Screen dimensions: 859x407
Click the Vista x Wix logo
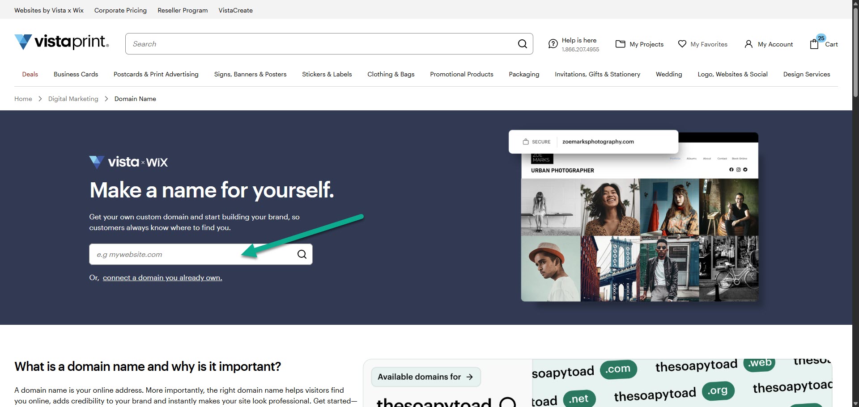pos(128,162)
